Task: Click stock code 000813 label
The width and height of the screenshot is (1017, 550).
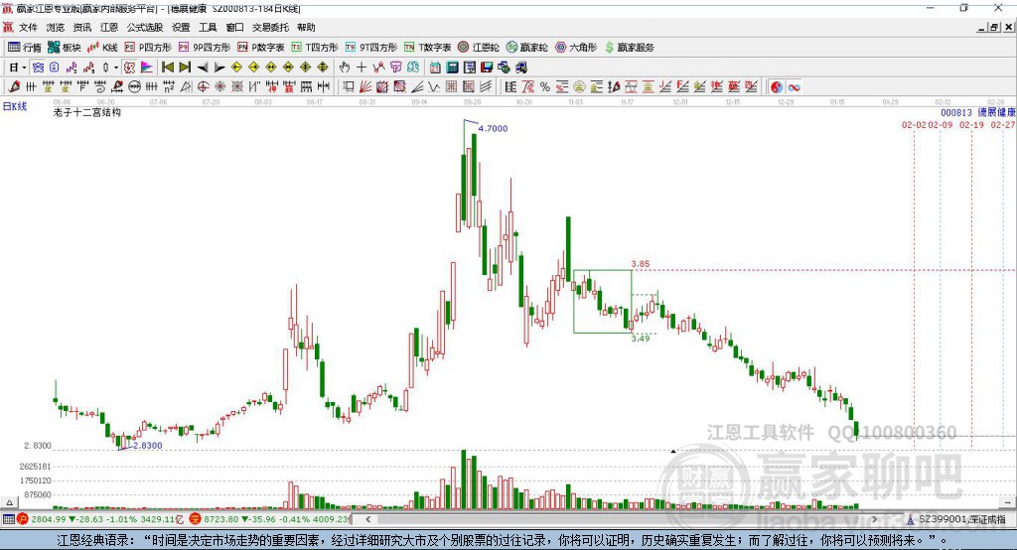Action: tap(956, 112)
